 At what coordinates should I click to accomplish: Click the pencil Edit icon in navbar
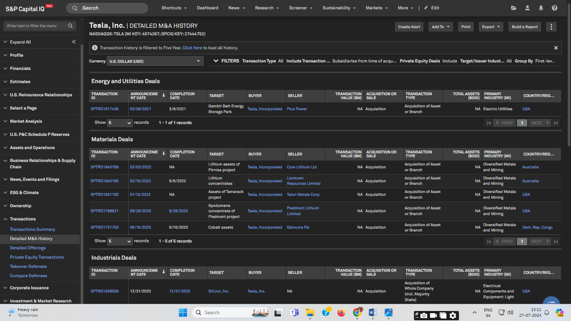point(426,8)
